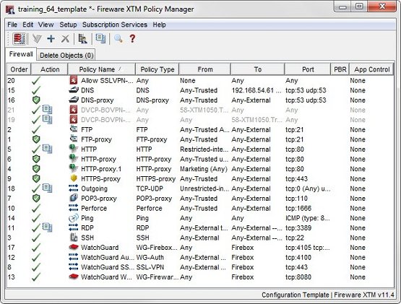Viewport: 401px width, 304px height.
Task: Click the tcp:8080 port cell
Action: pyautogui.click(x=298, y=277)
